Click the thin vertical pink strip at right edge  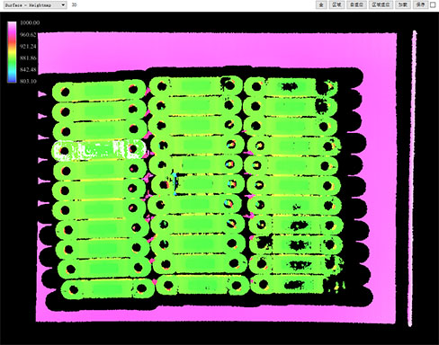(x=412, y=178)
